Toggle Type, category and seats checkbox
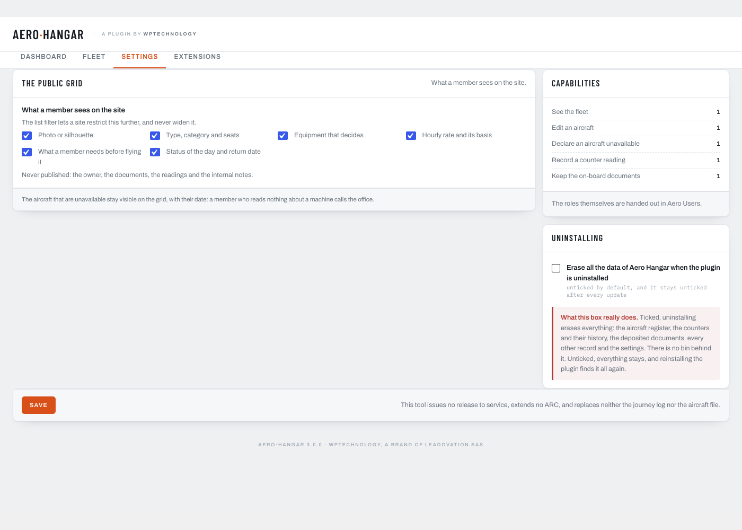Viewport: 742px width, 530px height. tap(155, 136)
